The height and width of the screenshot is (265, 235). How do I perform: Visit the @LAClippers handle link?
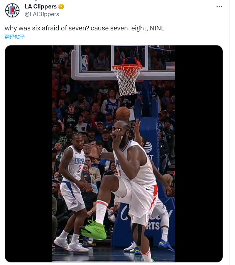pos(42,14)
